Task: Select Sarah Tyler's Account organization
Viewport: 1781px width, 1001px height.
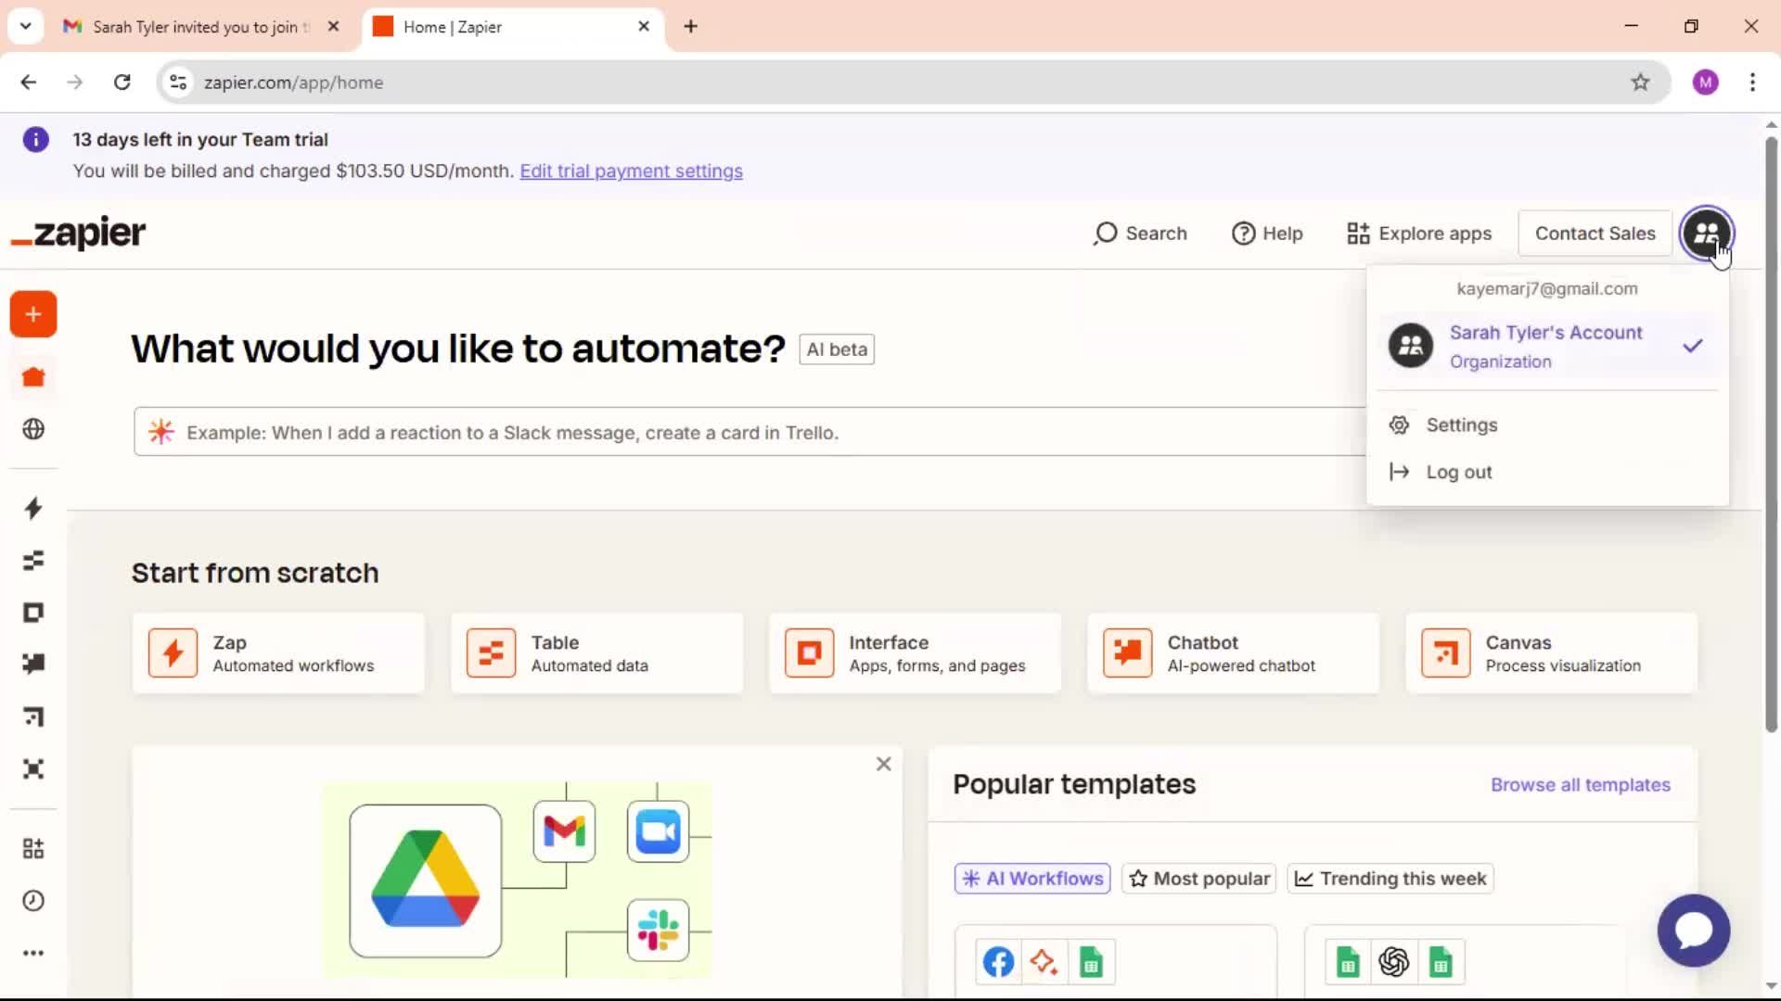Action: click(x=1547, y=347)
